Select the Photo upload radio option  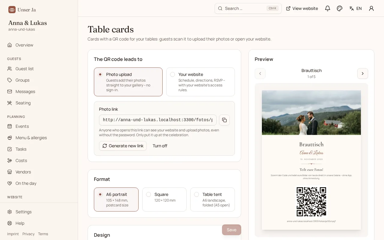point(128,82)
